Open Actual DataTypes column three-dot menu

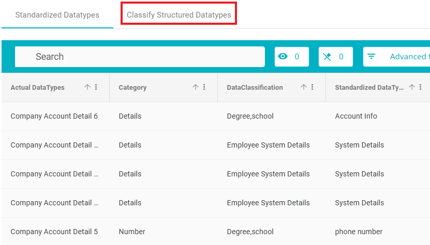(x=96, y=87)
